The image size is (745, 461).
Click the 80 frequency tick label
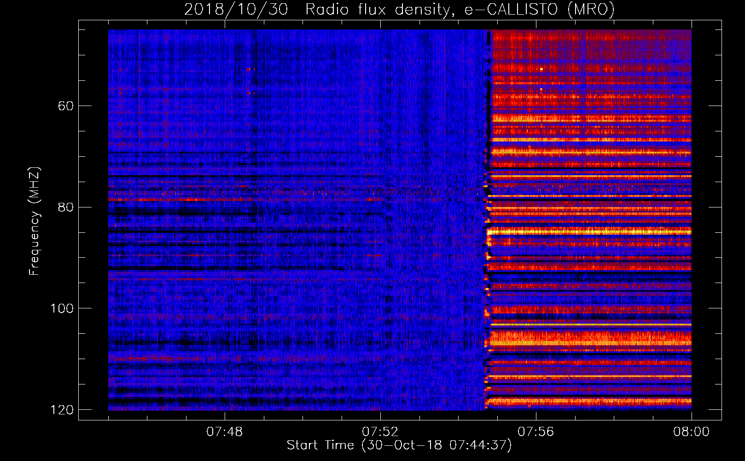point(66,207)
